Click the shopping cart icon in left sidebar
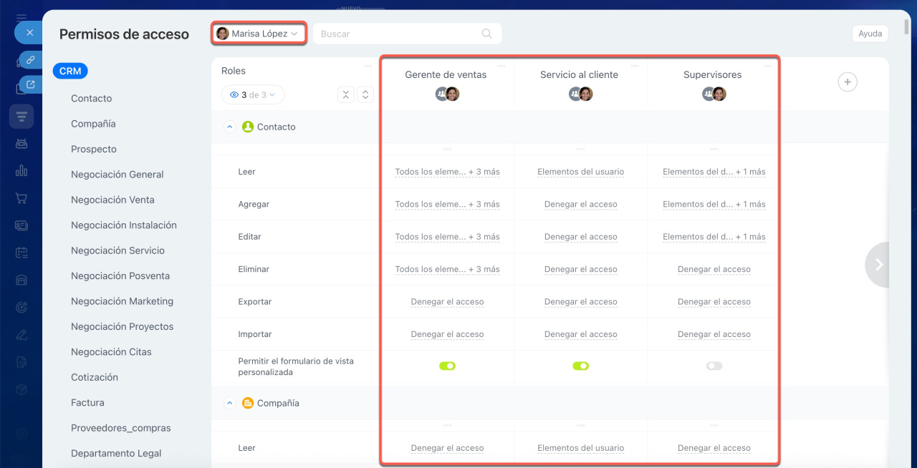This screenshot has height=468, width=917. [21, 198]
